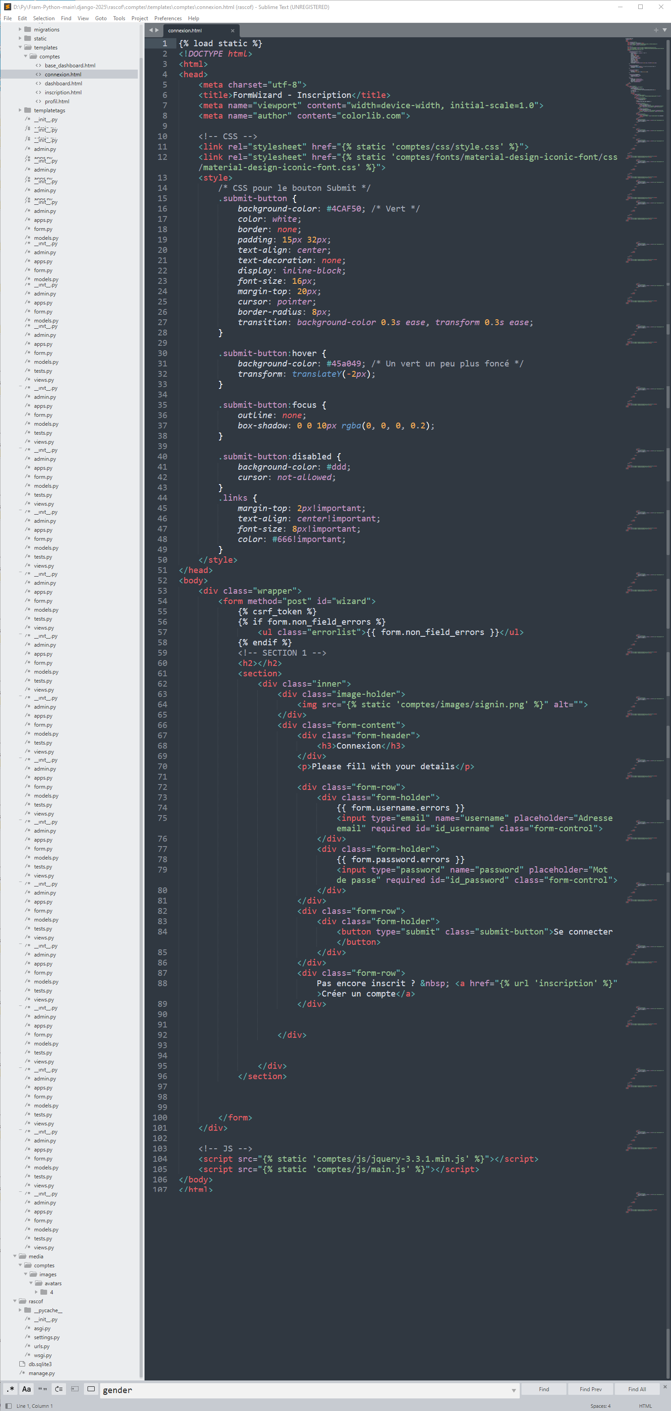Open the Edit menu
The width and height of the screenshot is (671, 1411).
pos(22,18)
